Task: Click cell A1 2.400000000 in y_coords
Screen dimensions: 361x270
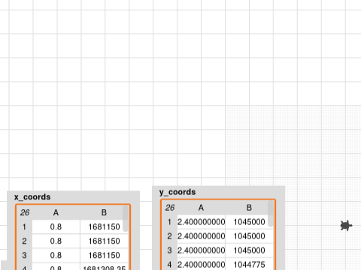Action: coord(201,222)
